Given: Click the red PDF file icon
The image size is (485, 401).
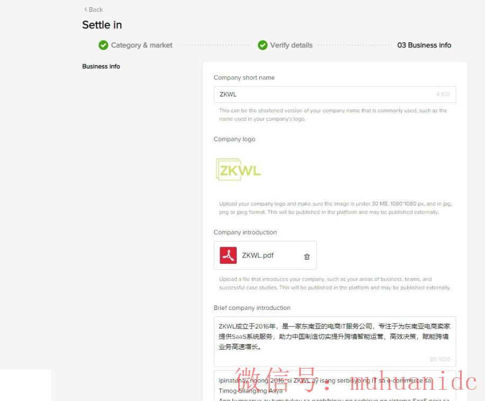Looking at the screenshot, I should [x=228, y=255].
